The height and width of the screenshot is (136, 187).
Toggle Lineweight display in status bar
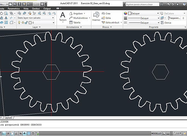pyautogui.click(x=25, y=133)
